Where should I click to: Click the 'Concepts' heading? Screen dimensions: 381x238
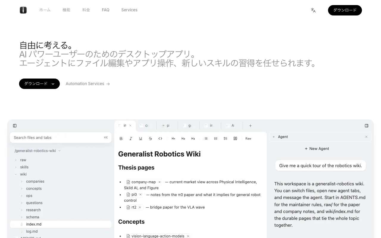[x=131, y=222]
